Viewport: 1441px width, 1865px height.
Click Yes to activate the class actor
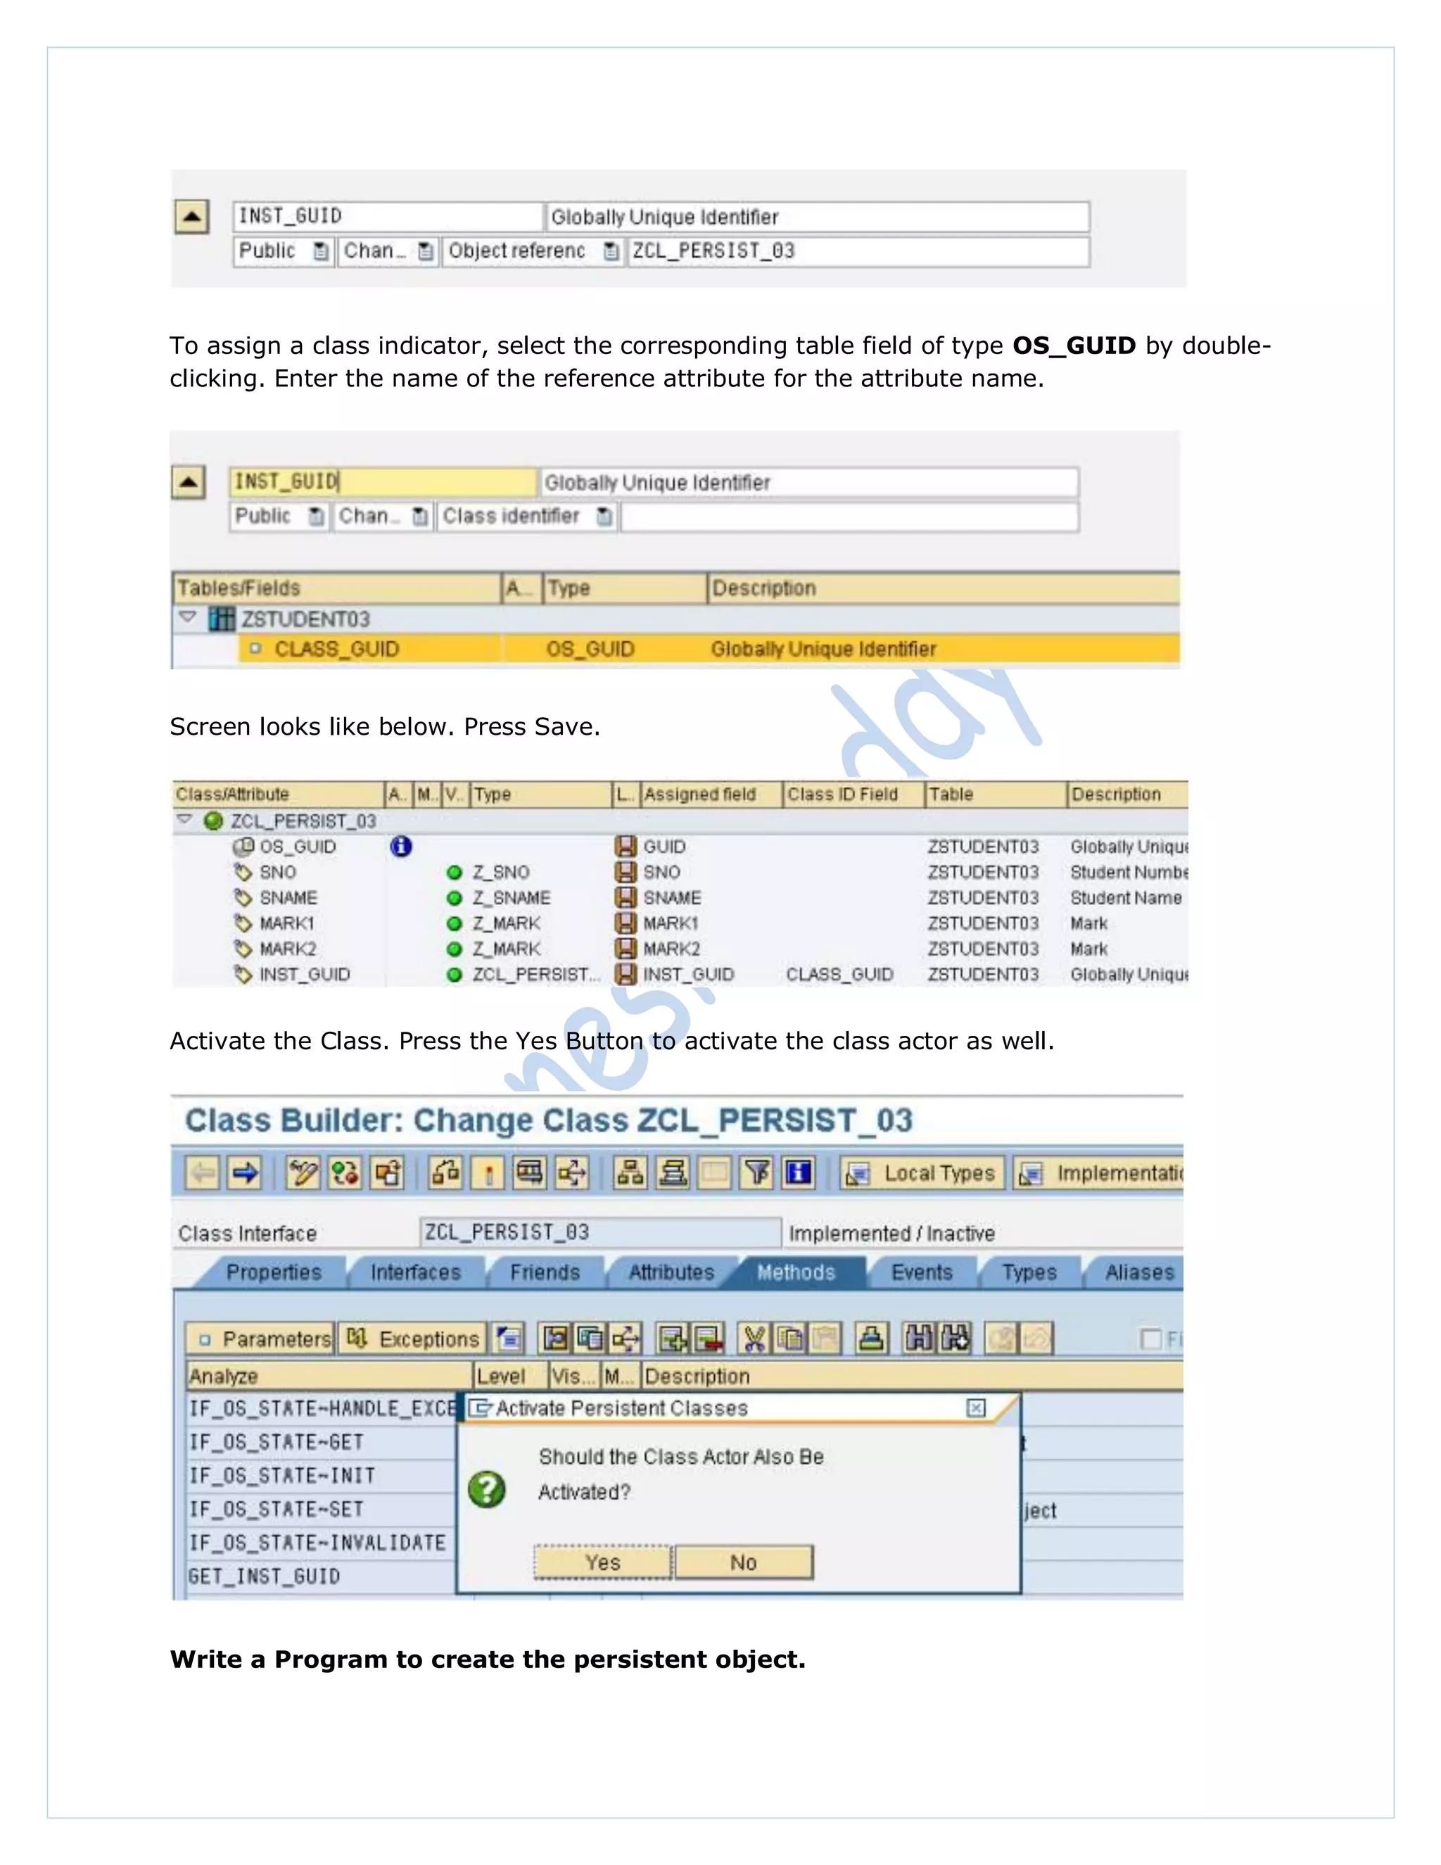pos(603,1562)
